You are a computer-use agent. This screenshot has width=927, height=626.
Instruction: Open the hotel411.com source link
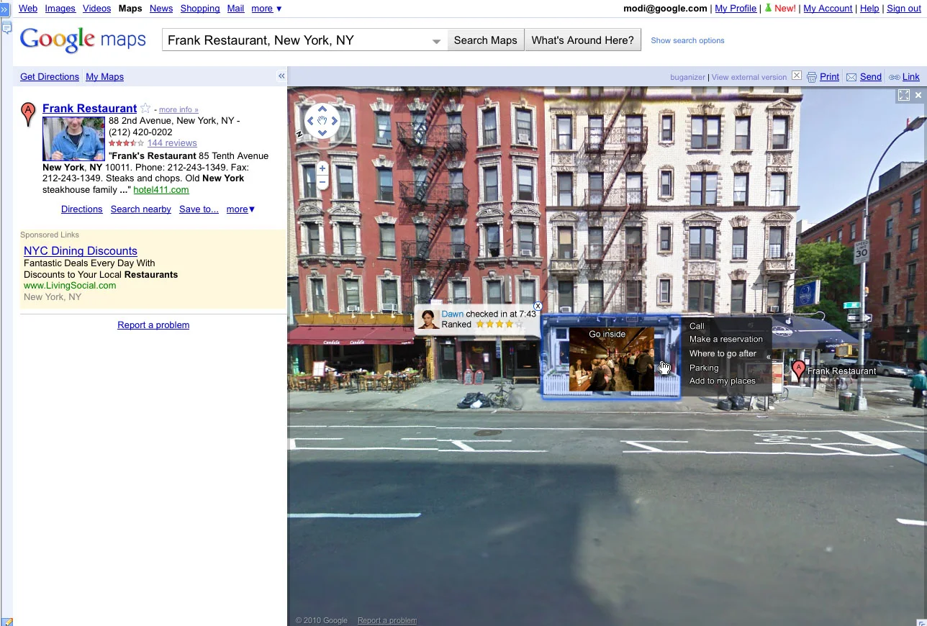(x=161, y=190)
